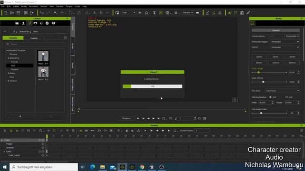
Task: Open the timeline settings icon beside the frame field
Action: click(204, 118)
